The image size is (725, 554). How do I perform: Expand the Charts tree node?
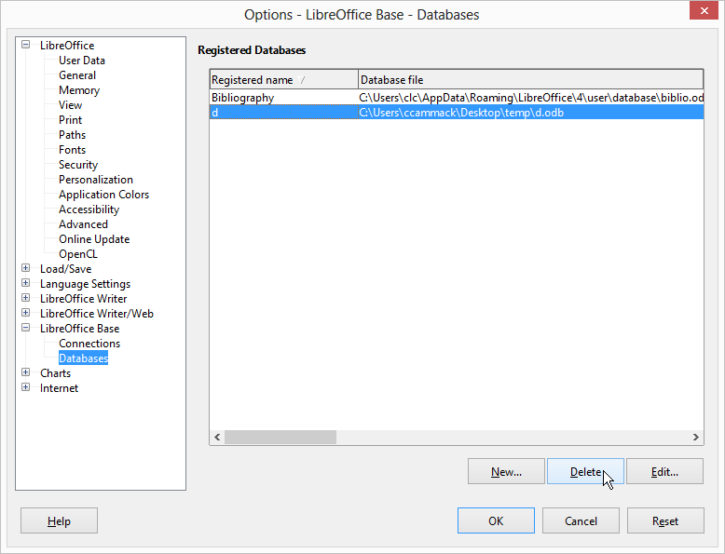coord(26,372)
